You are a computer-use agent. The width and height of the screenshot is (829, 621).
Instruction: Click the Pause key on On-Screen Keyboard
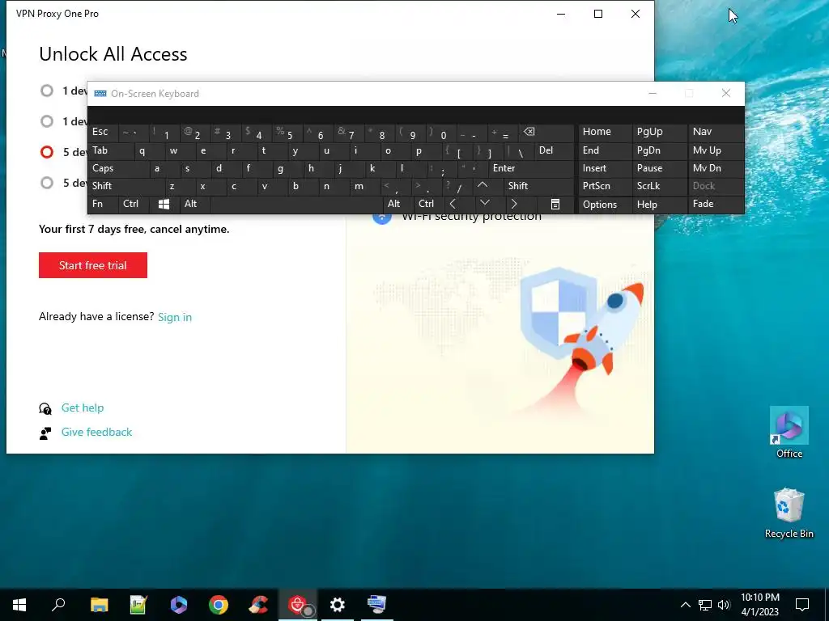click(x=659, y=168)
